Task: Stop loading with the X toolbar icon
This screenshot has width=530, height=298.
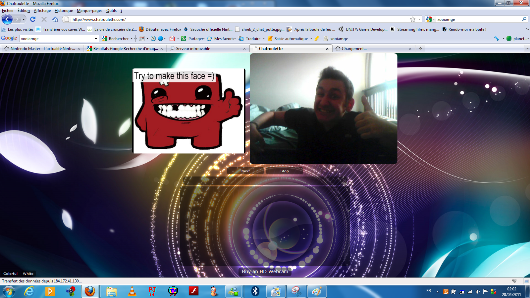Action: 44,19
